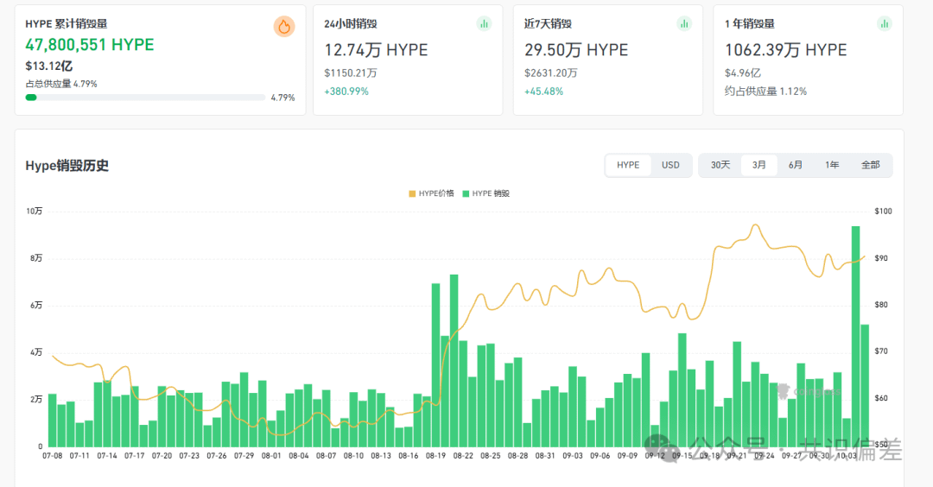Select the 全部 time range
This screenshot has width=933, height=487.
point(871,165)
